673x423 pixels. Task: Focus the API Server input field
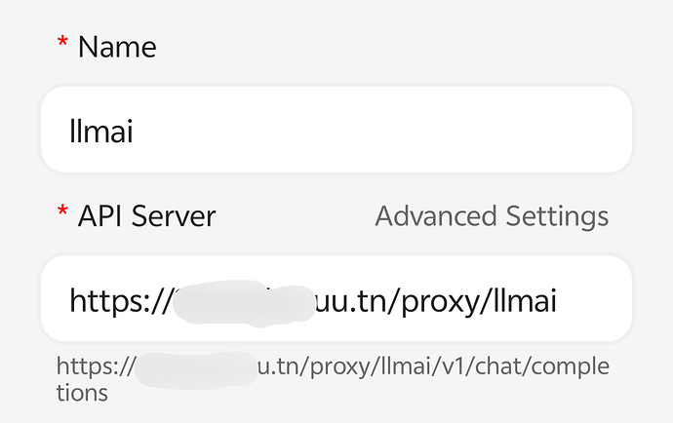coord(336,299)
